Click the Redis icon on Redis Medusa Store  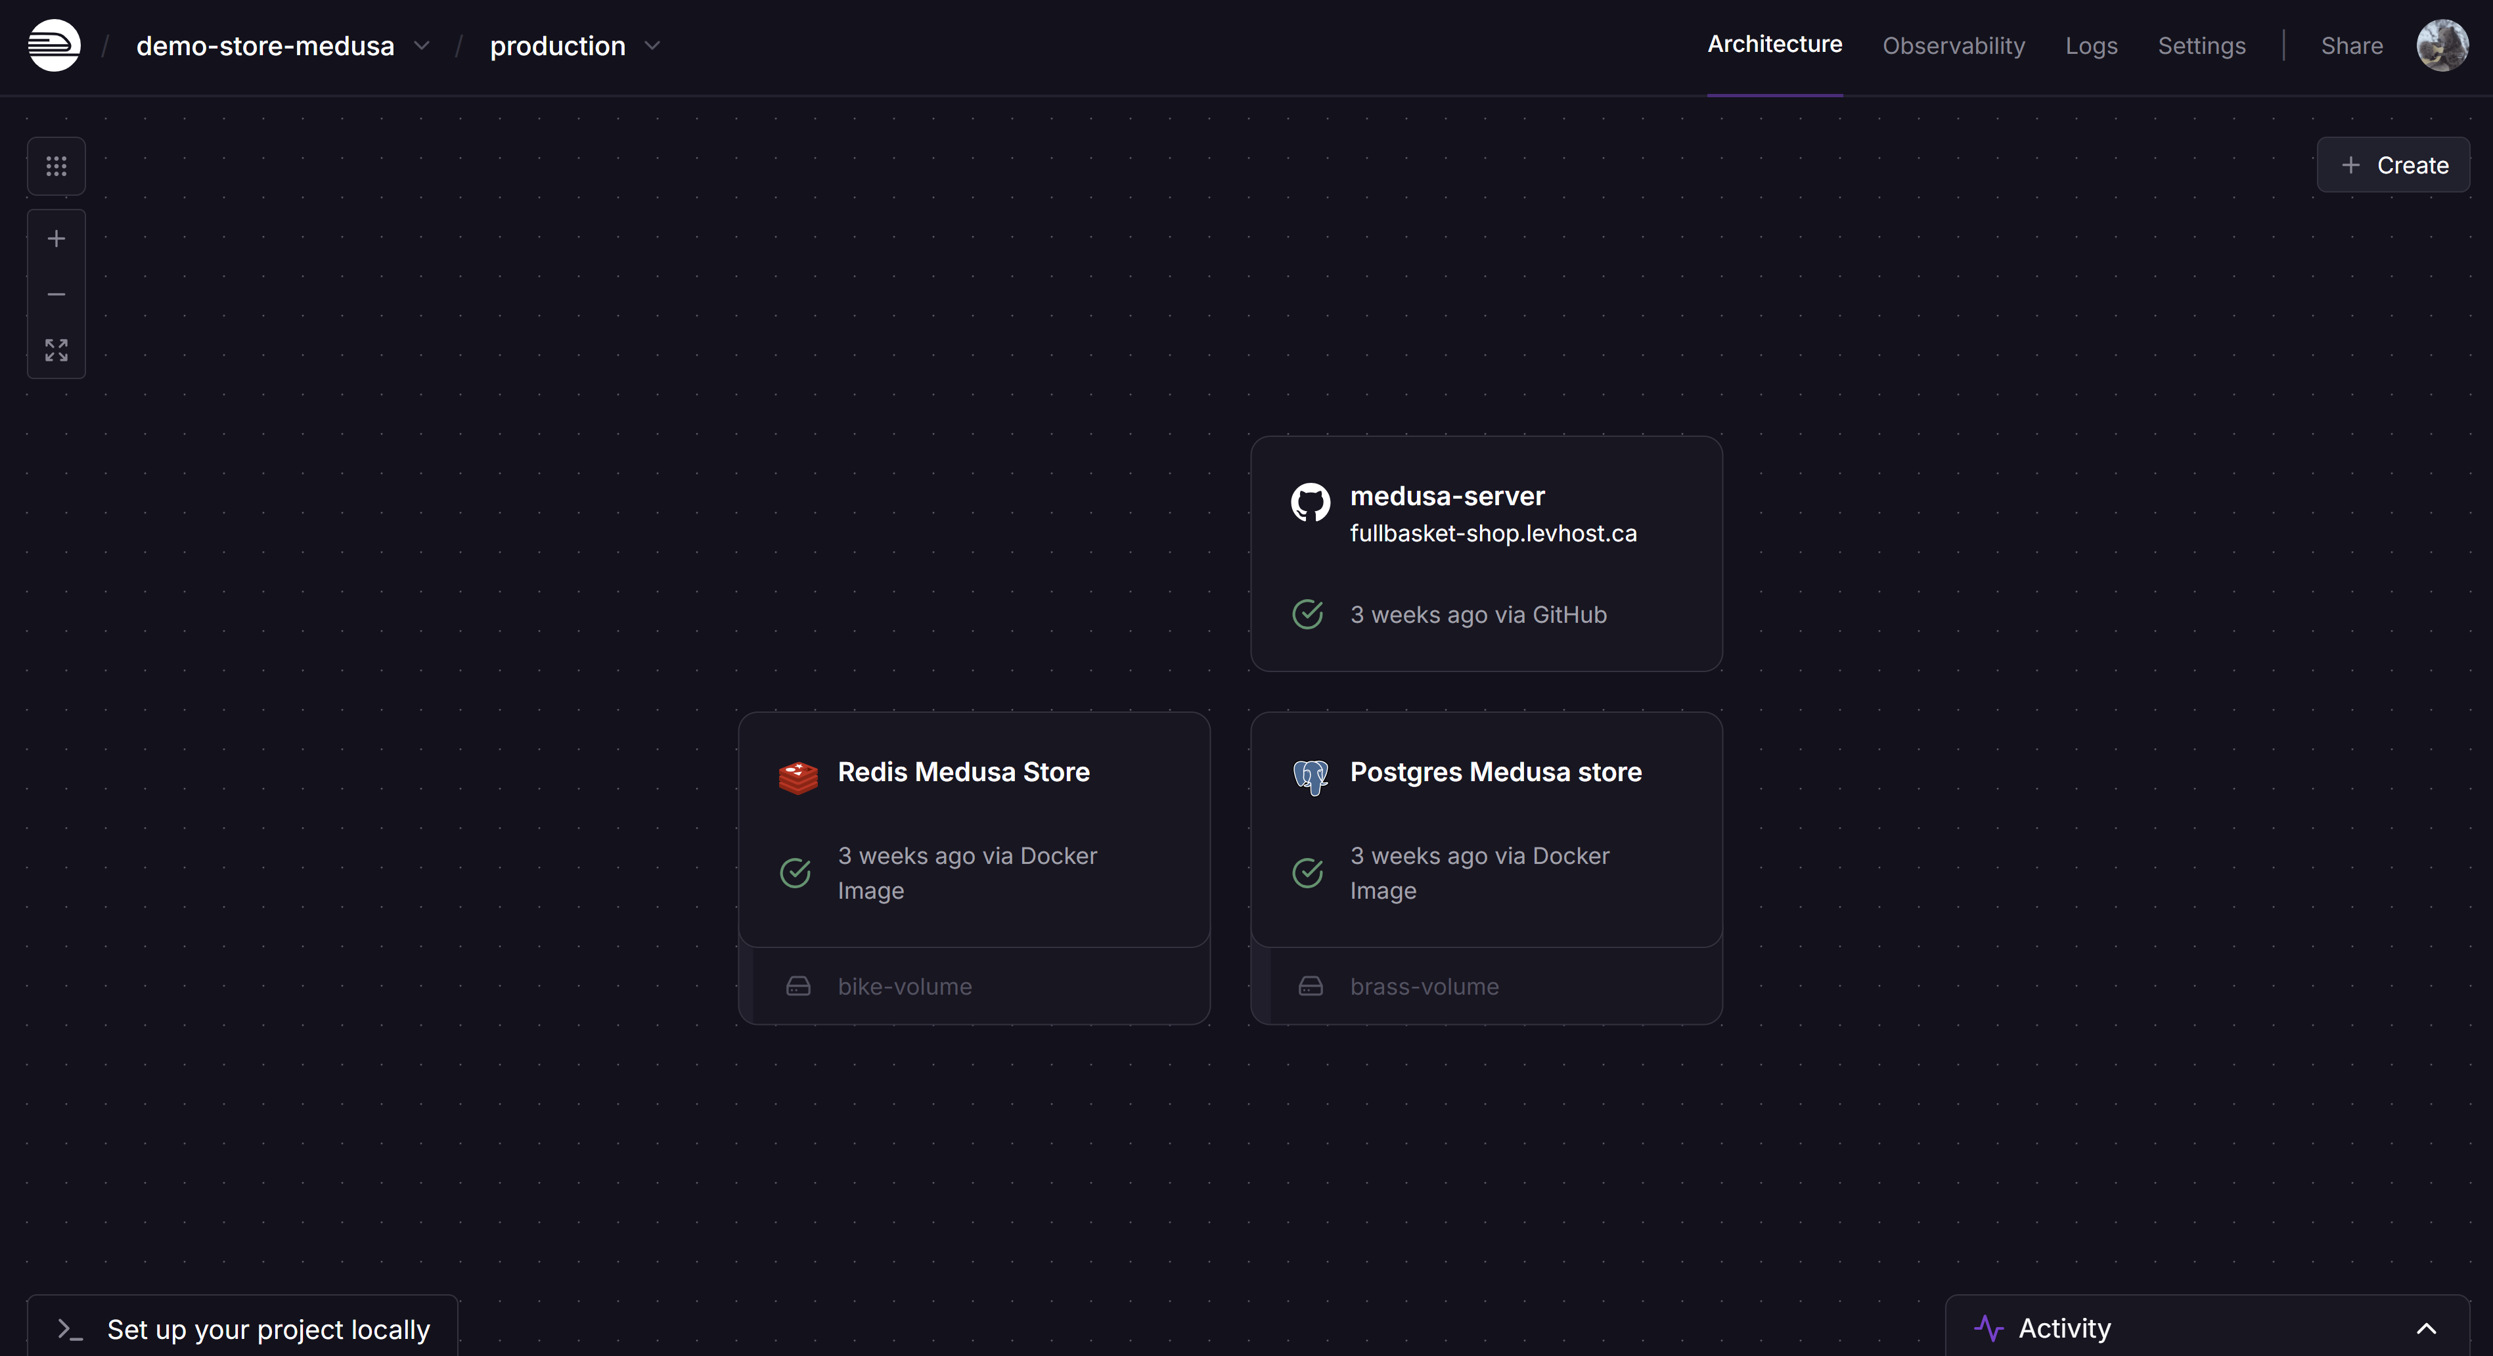(797, 777)
